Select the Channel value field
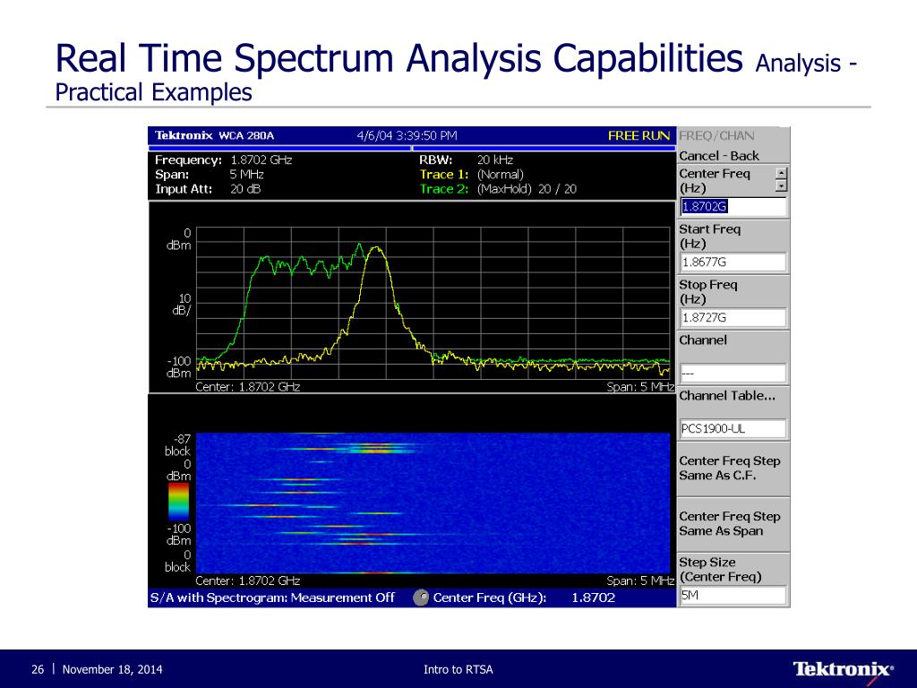 [733, 374]
